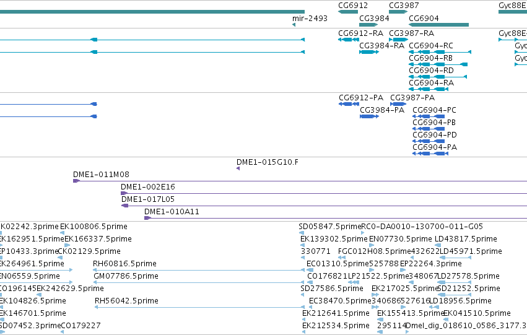Open the CG3987 gene label

(x=404, y=6)
